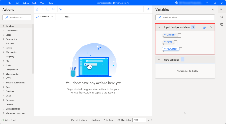Click the environments icon in the title bar
This screenshot has height=124, width=226.
coord(176,3)
